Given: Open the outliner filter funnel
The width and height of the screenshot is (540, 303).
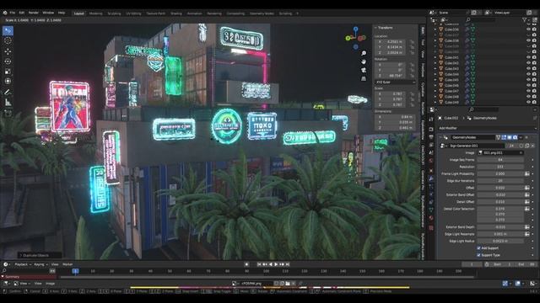Looking at the screenshot, I should pos(525,20).
